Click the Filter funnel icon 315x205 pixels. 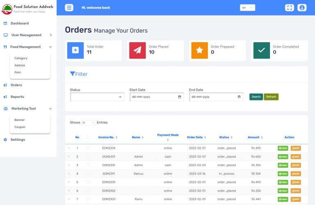pyautogui.click(x=73, y=74)
